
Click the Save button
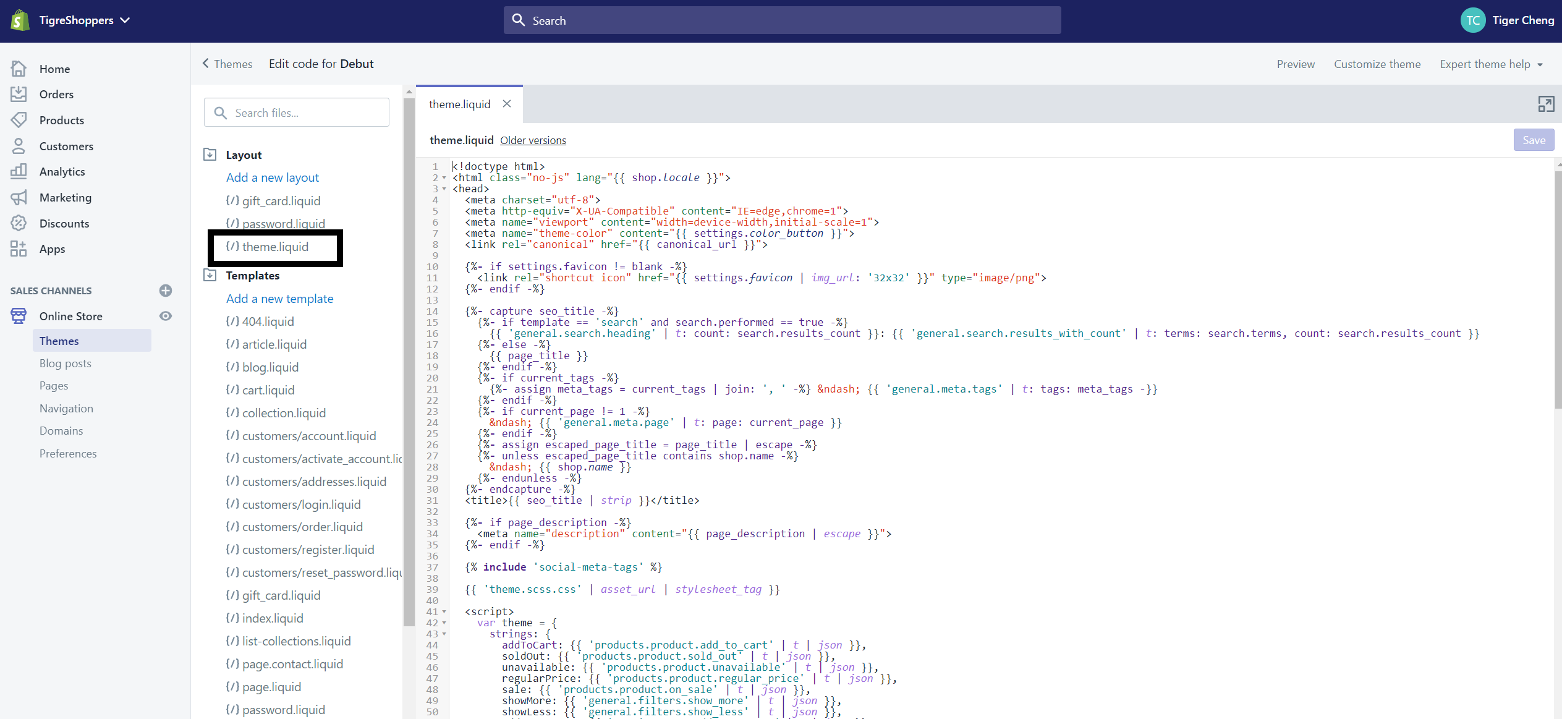[x=1534, y=140]
